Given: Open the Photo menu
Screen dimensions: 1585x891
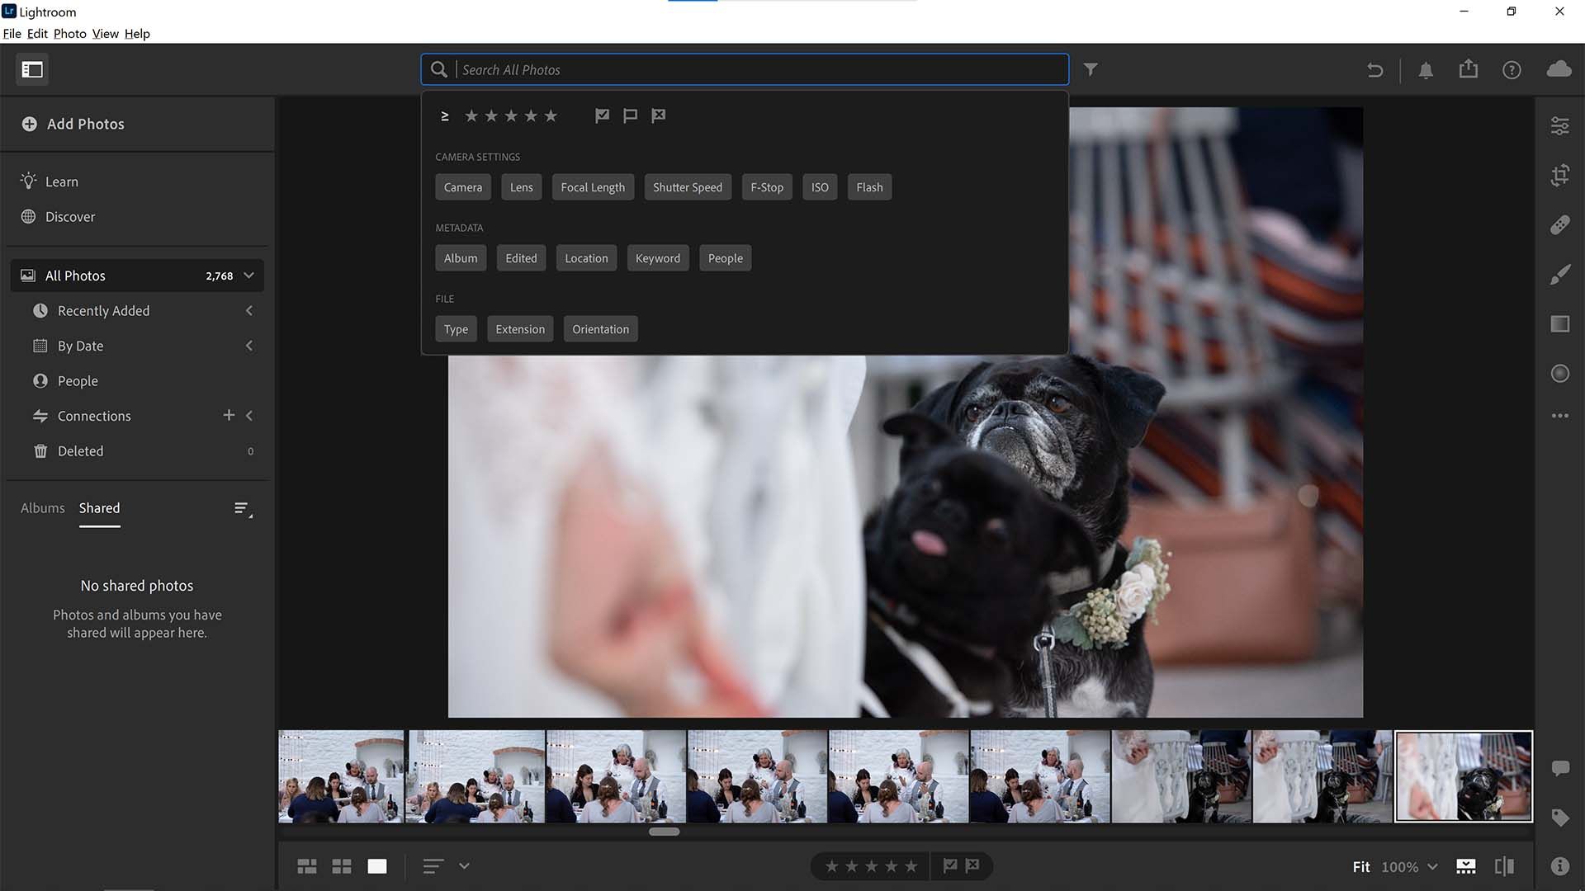Looking at the screenshot, I should click(x=69, y=33).
